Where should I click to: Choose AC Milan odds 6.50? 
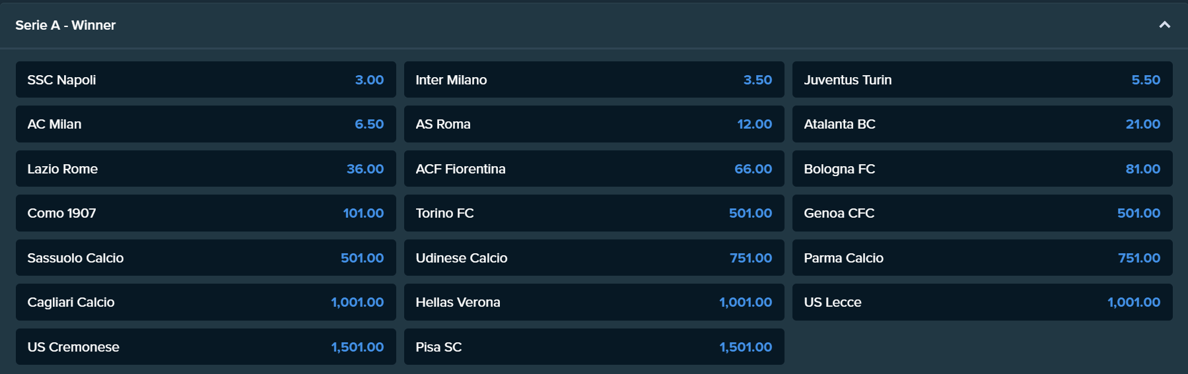pyautogui.click(x=206, y=124)
